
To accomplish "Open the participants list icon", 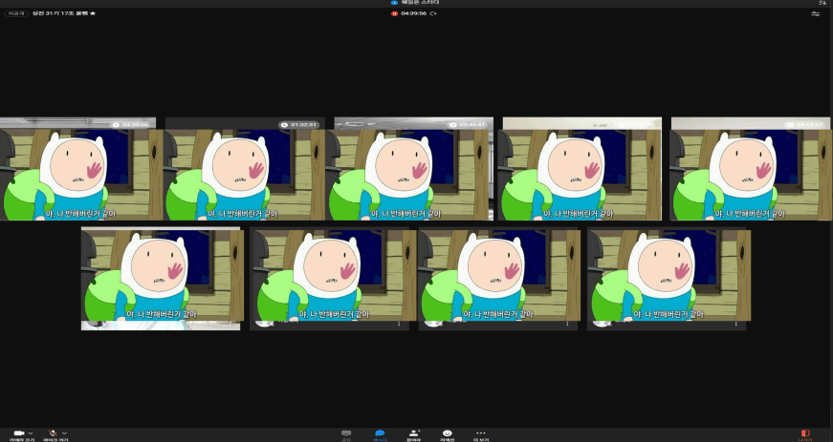I will [x=413, y=433].
